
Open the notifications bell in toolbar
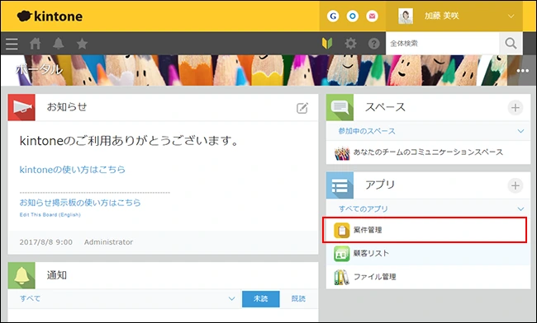tap(58, 44)
